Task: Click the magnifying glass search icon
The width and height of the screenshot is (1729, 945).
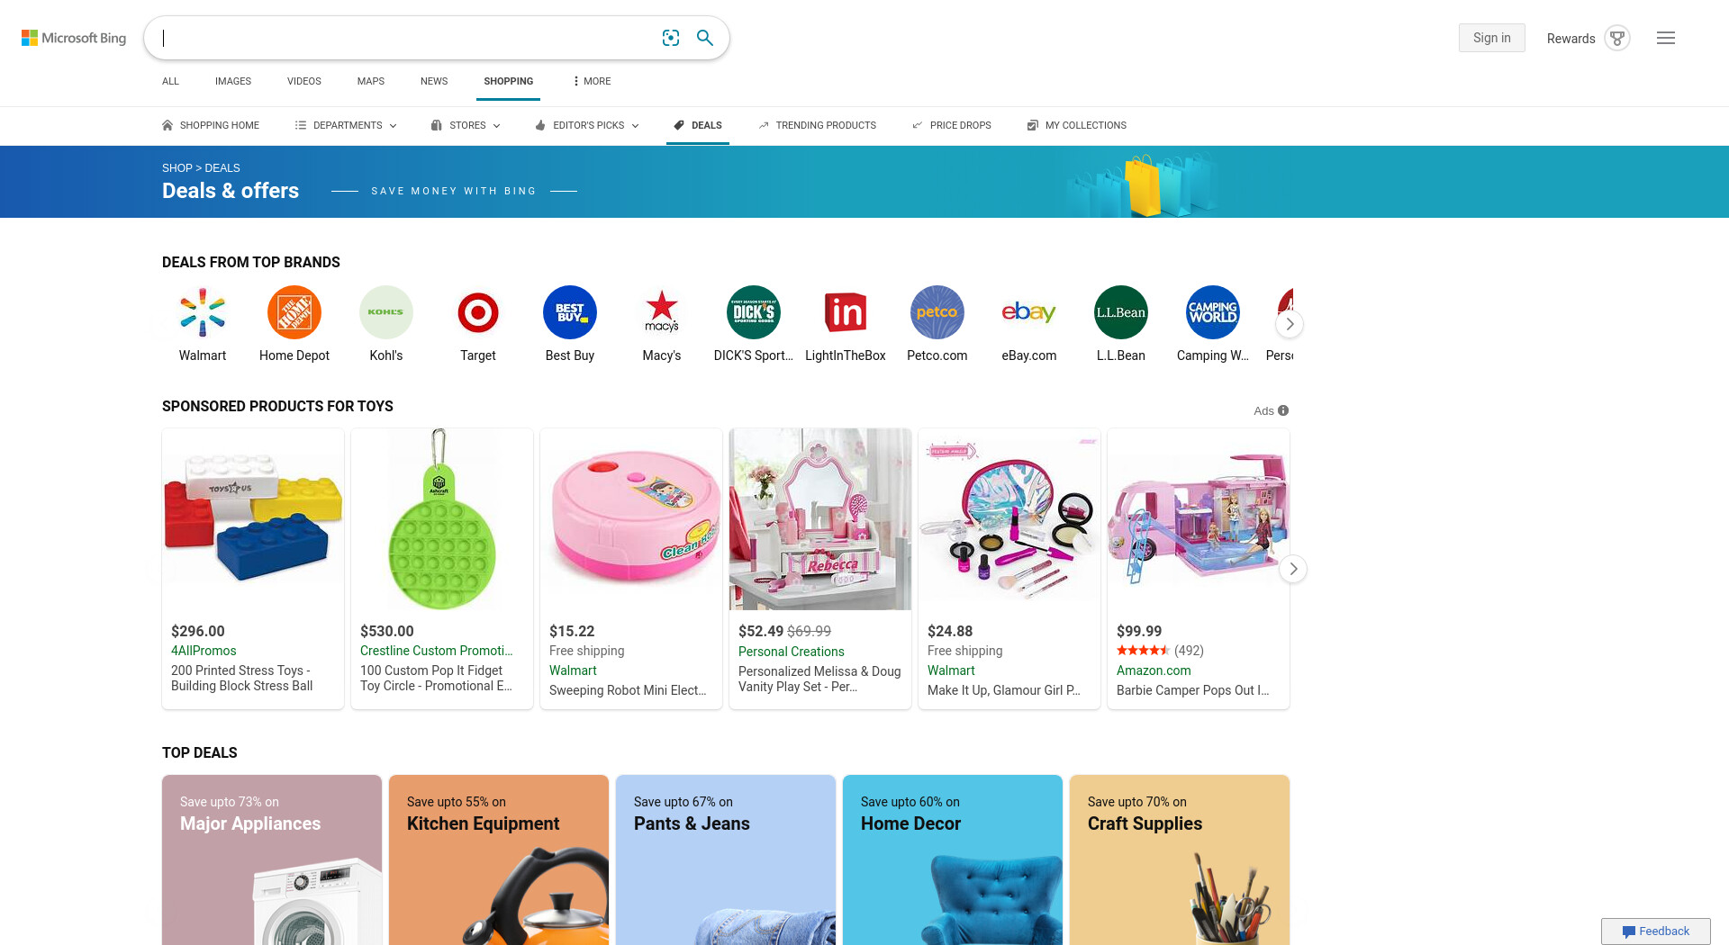Action: tap(705, 38)
